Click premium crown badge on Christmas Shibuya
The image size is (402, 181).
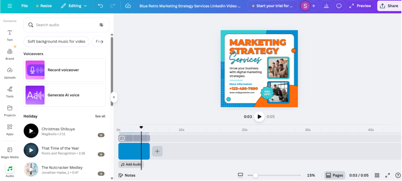point(101,135)
